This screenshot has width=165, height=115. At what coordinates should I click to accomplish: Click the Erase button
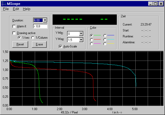coord(39,44)
